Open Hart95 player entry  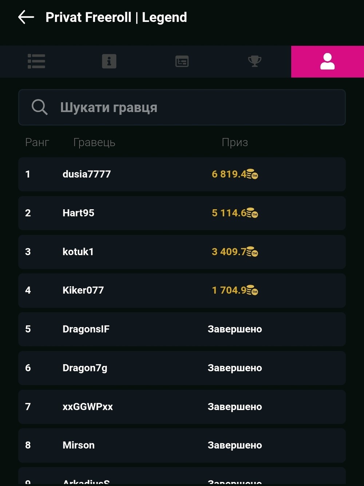click(182, 213)
